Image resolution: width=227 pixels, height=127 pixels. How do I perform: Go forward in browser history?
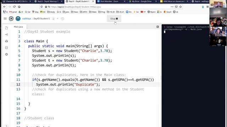pyautogui.click(x=10, y=7)
